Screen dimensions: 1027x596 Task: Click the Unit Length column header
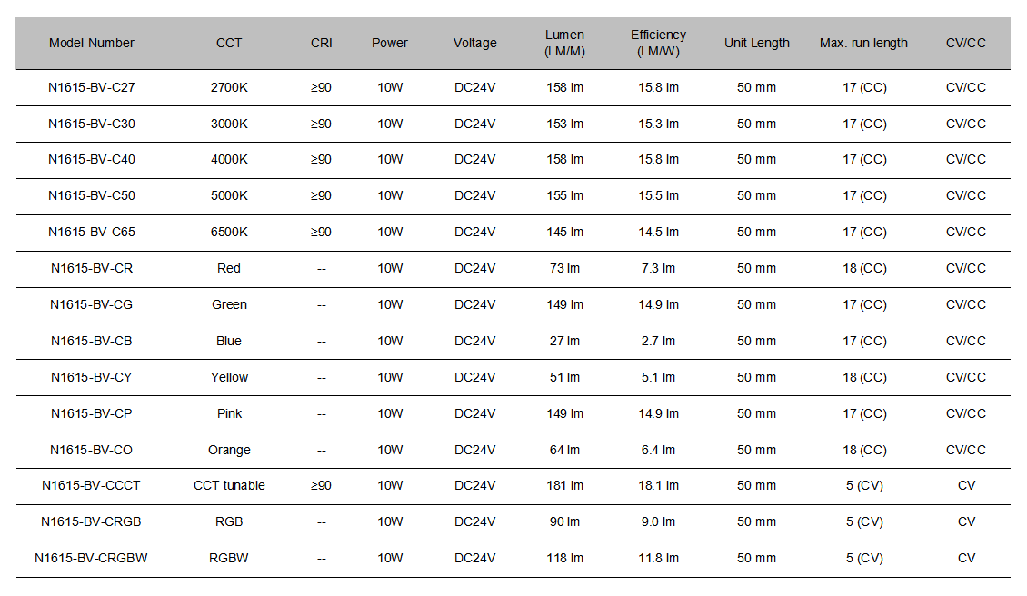point(756,44)
